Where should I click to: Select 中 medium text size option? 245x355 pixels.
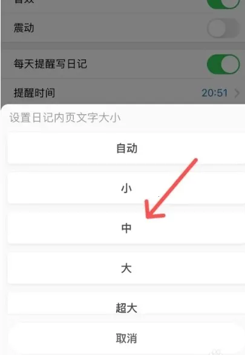click(126, 228)
